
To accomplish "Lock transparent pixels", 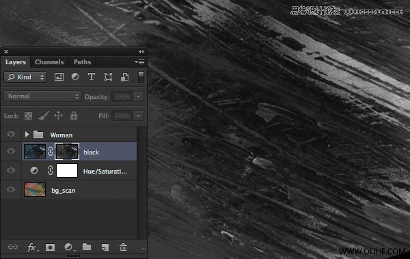I will (28, 115).
